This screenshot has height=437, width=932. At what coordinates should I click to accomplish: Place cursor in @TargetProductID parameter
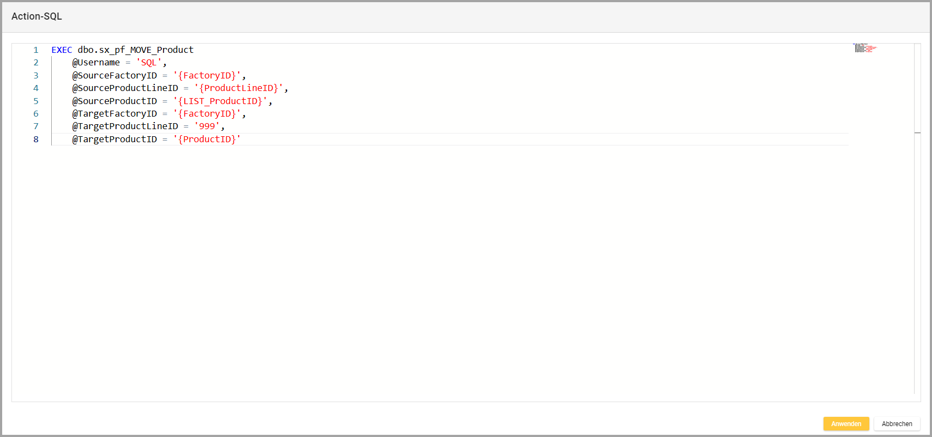114,139
